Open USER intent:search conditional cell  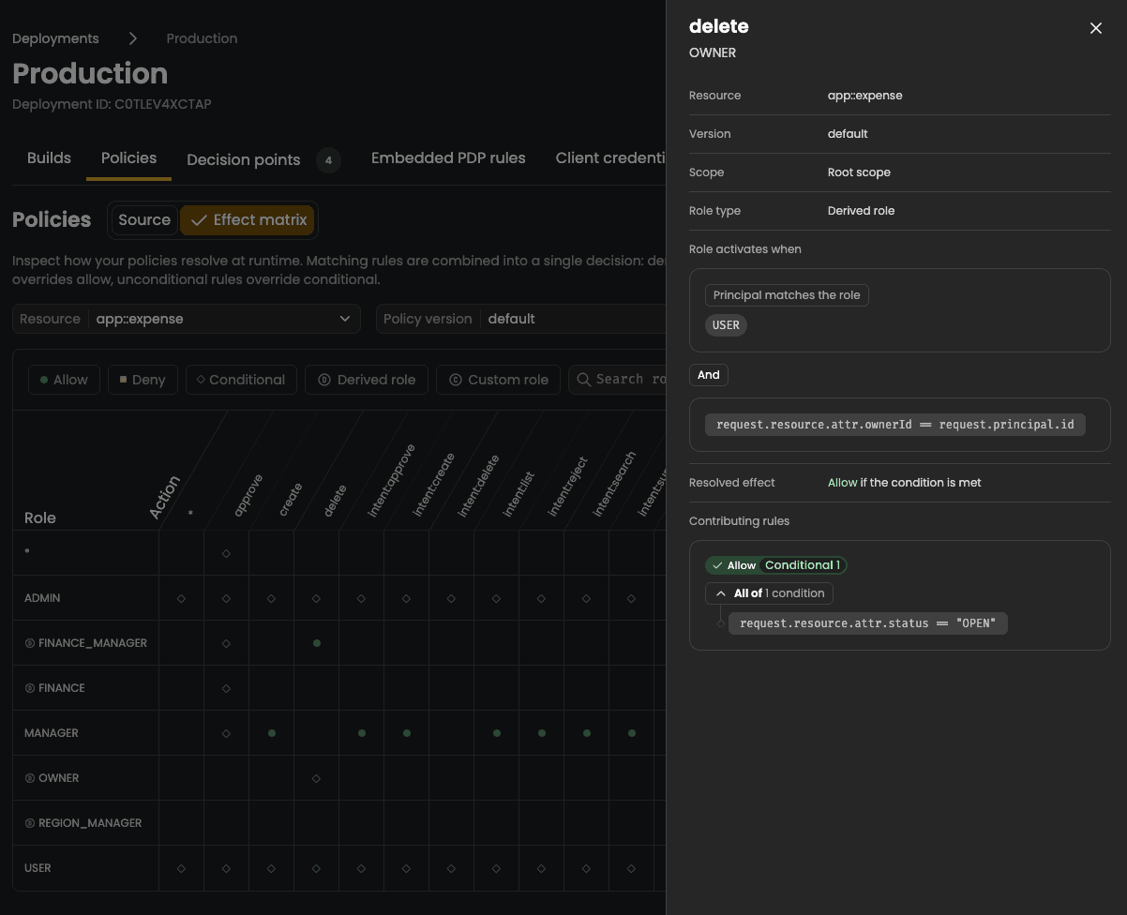click(587, 868)
